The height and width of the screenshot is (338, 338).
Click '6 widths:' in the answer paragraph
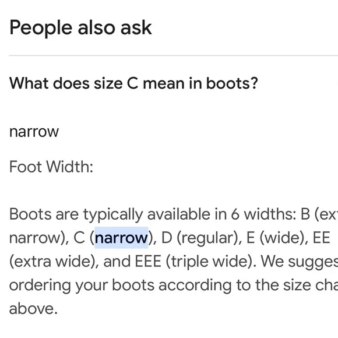pos(263,214)
